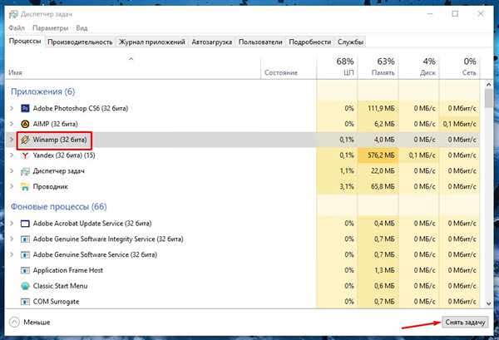Click the Диспетчер задач row icon
Viewport: 499px width, 340px height.
(25, 171)
